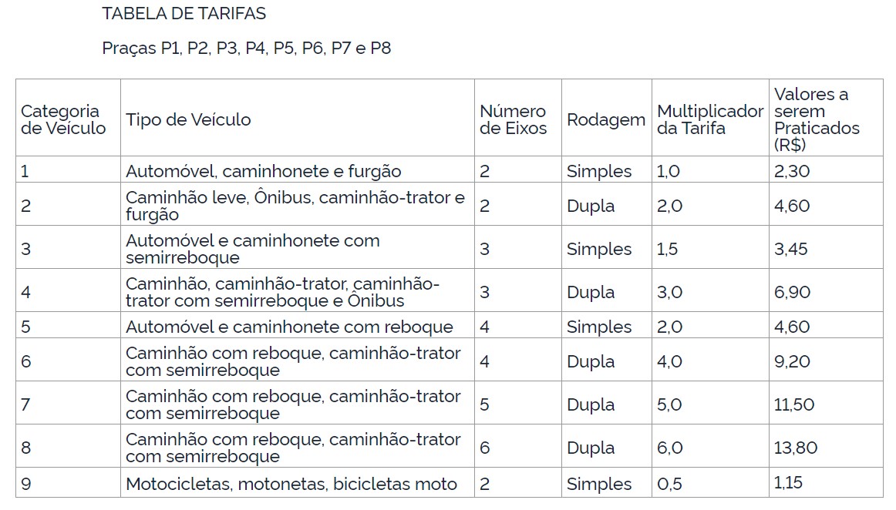Click the 'Valores a serem Praticados (R$)' header

(x=816, y=119)
